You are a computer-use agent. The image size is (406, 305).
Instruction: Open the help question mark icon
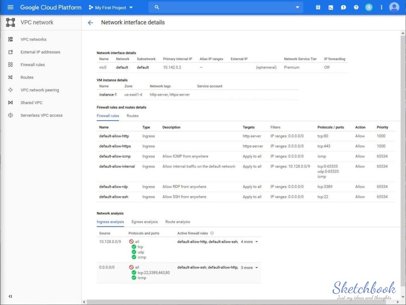[356, 7]
